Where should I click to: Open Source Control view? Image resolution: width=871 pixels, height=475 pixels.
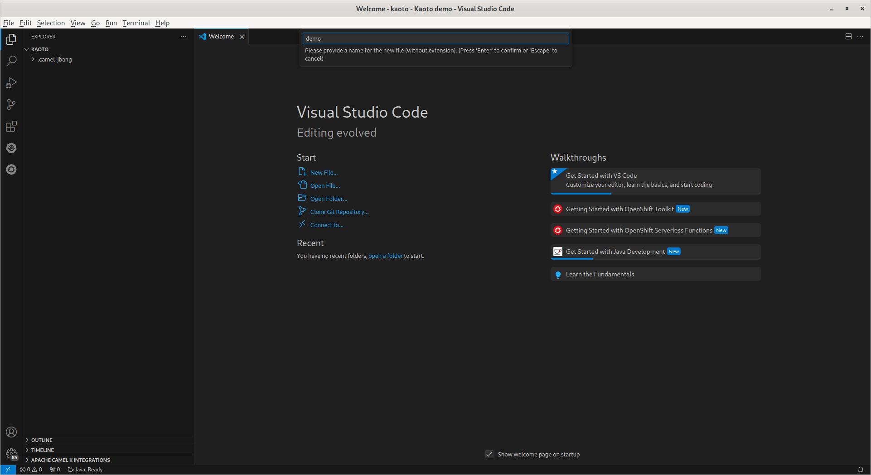tap(11, 104)
